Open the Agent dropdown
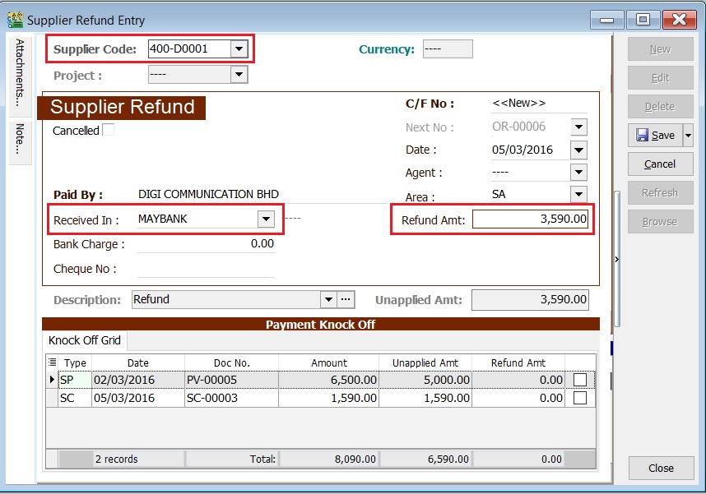Image resolution: width=706 pixels, height=494 pixels. point(577,172)
